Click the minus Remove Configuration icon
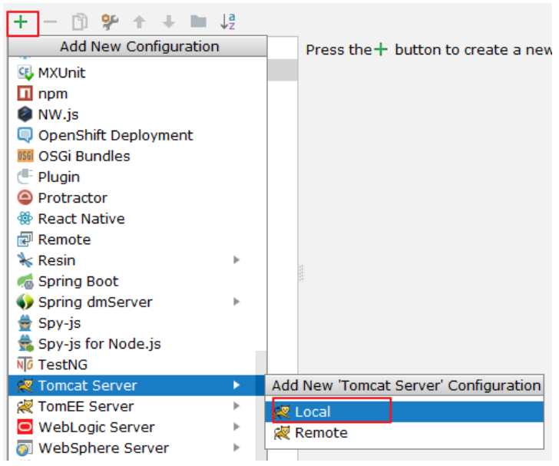This screenshot has height=466, width=559. [50, 22]
